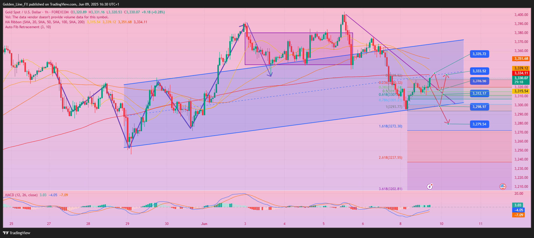Open the Gold Spot / U.S. Dollar symbol title
Image resolution: width=534 pixels, height=238 pixels.
pyautogui.click(x=23, y=12)
